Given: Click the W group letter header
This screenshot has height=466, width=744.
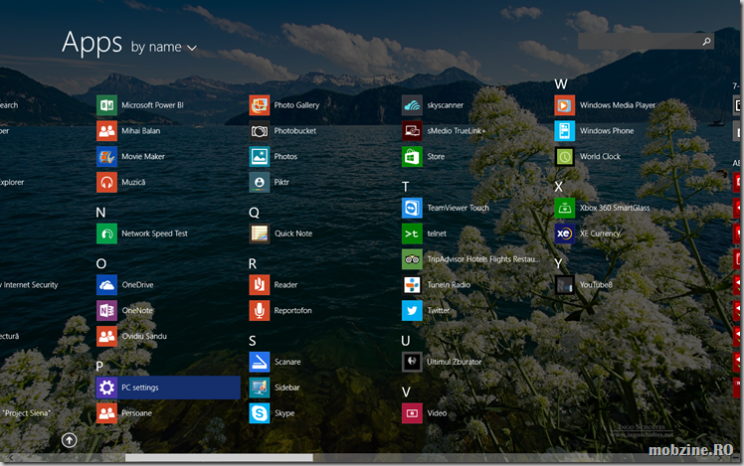Looking at the screenshot, I should (561, 83).
